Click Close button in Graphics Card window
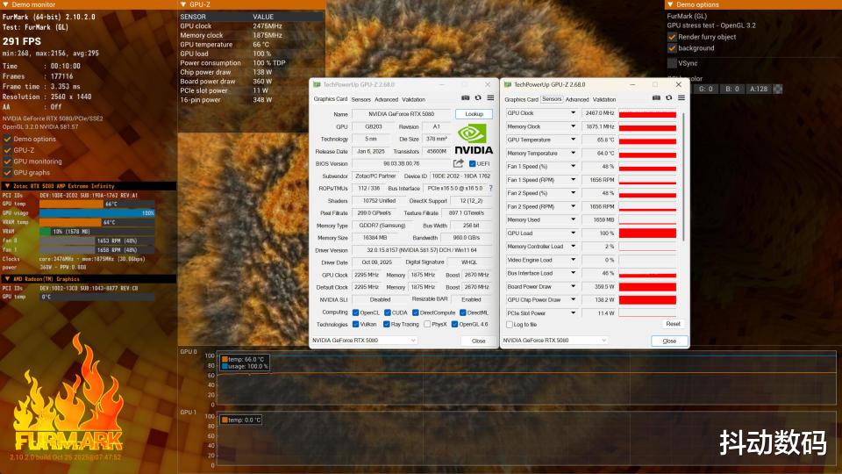Viewport: 842px width, 474px height. [479, 341]
